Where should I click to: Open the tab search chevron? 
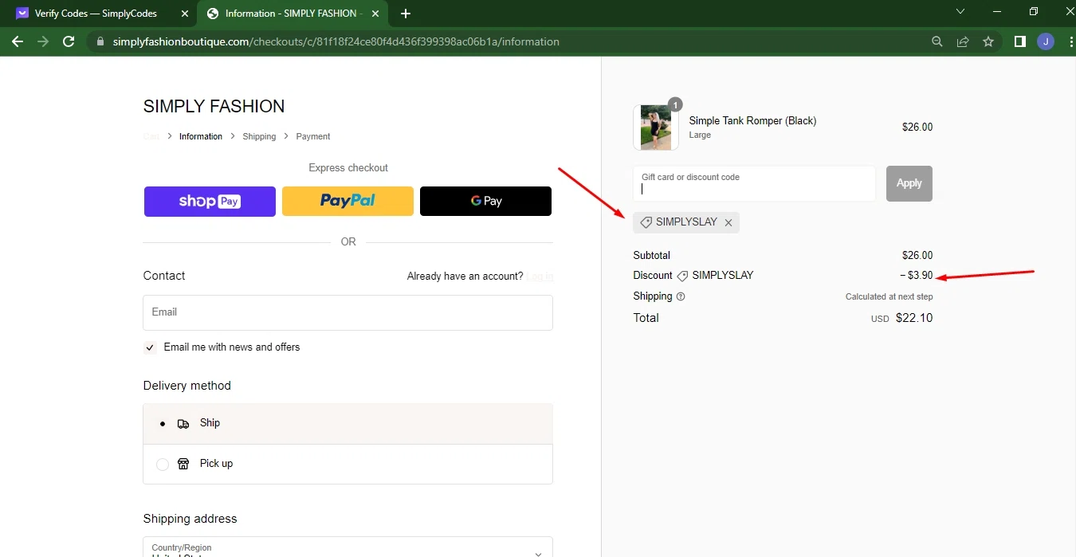pyautogui.click(x=960, y=12)
